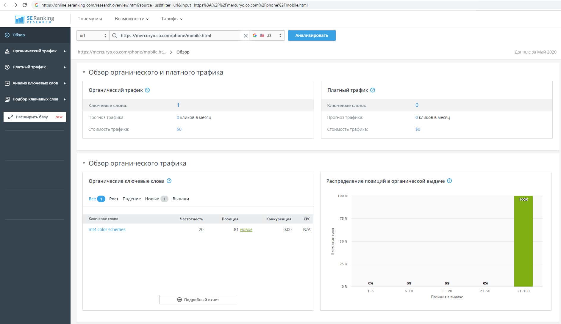Open the Google US region dropdown
This screenshot has width=561, height=324.
(x=267, y=36)
